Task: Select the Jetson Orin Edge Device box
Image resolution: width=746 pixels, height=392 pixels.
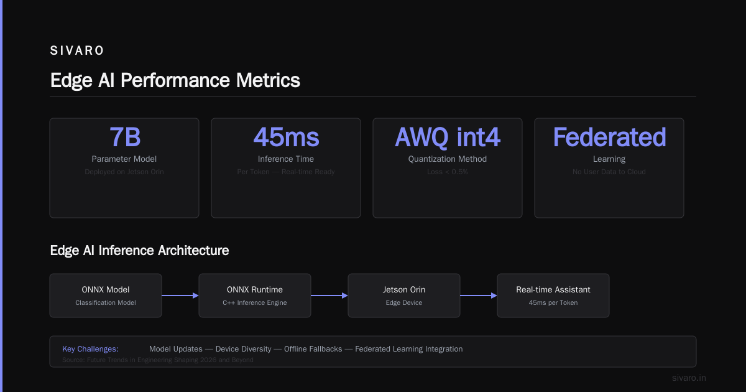Action: pyautogui.click(x=404, y=296)
